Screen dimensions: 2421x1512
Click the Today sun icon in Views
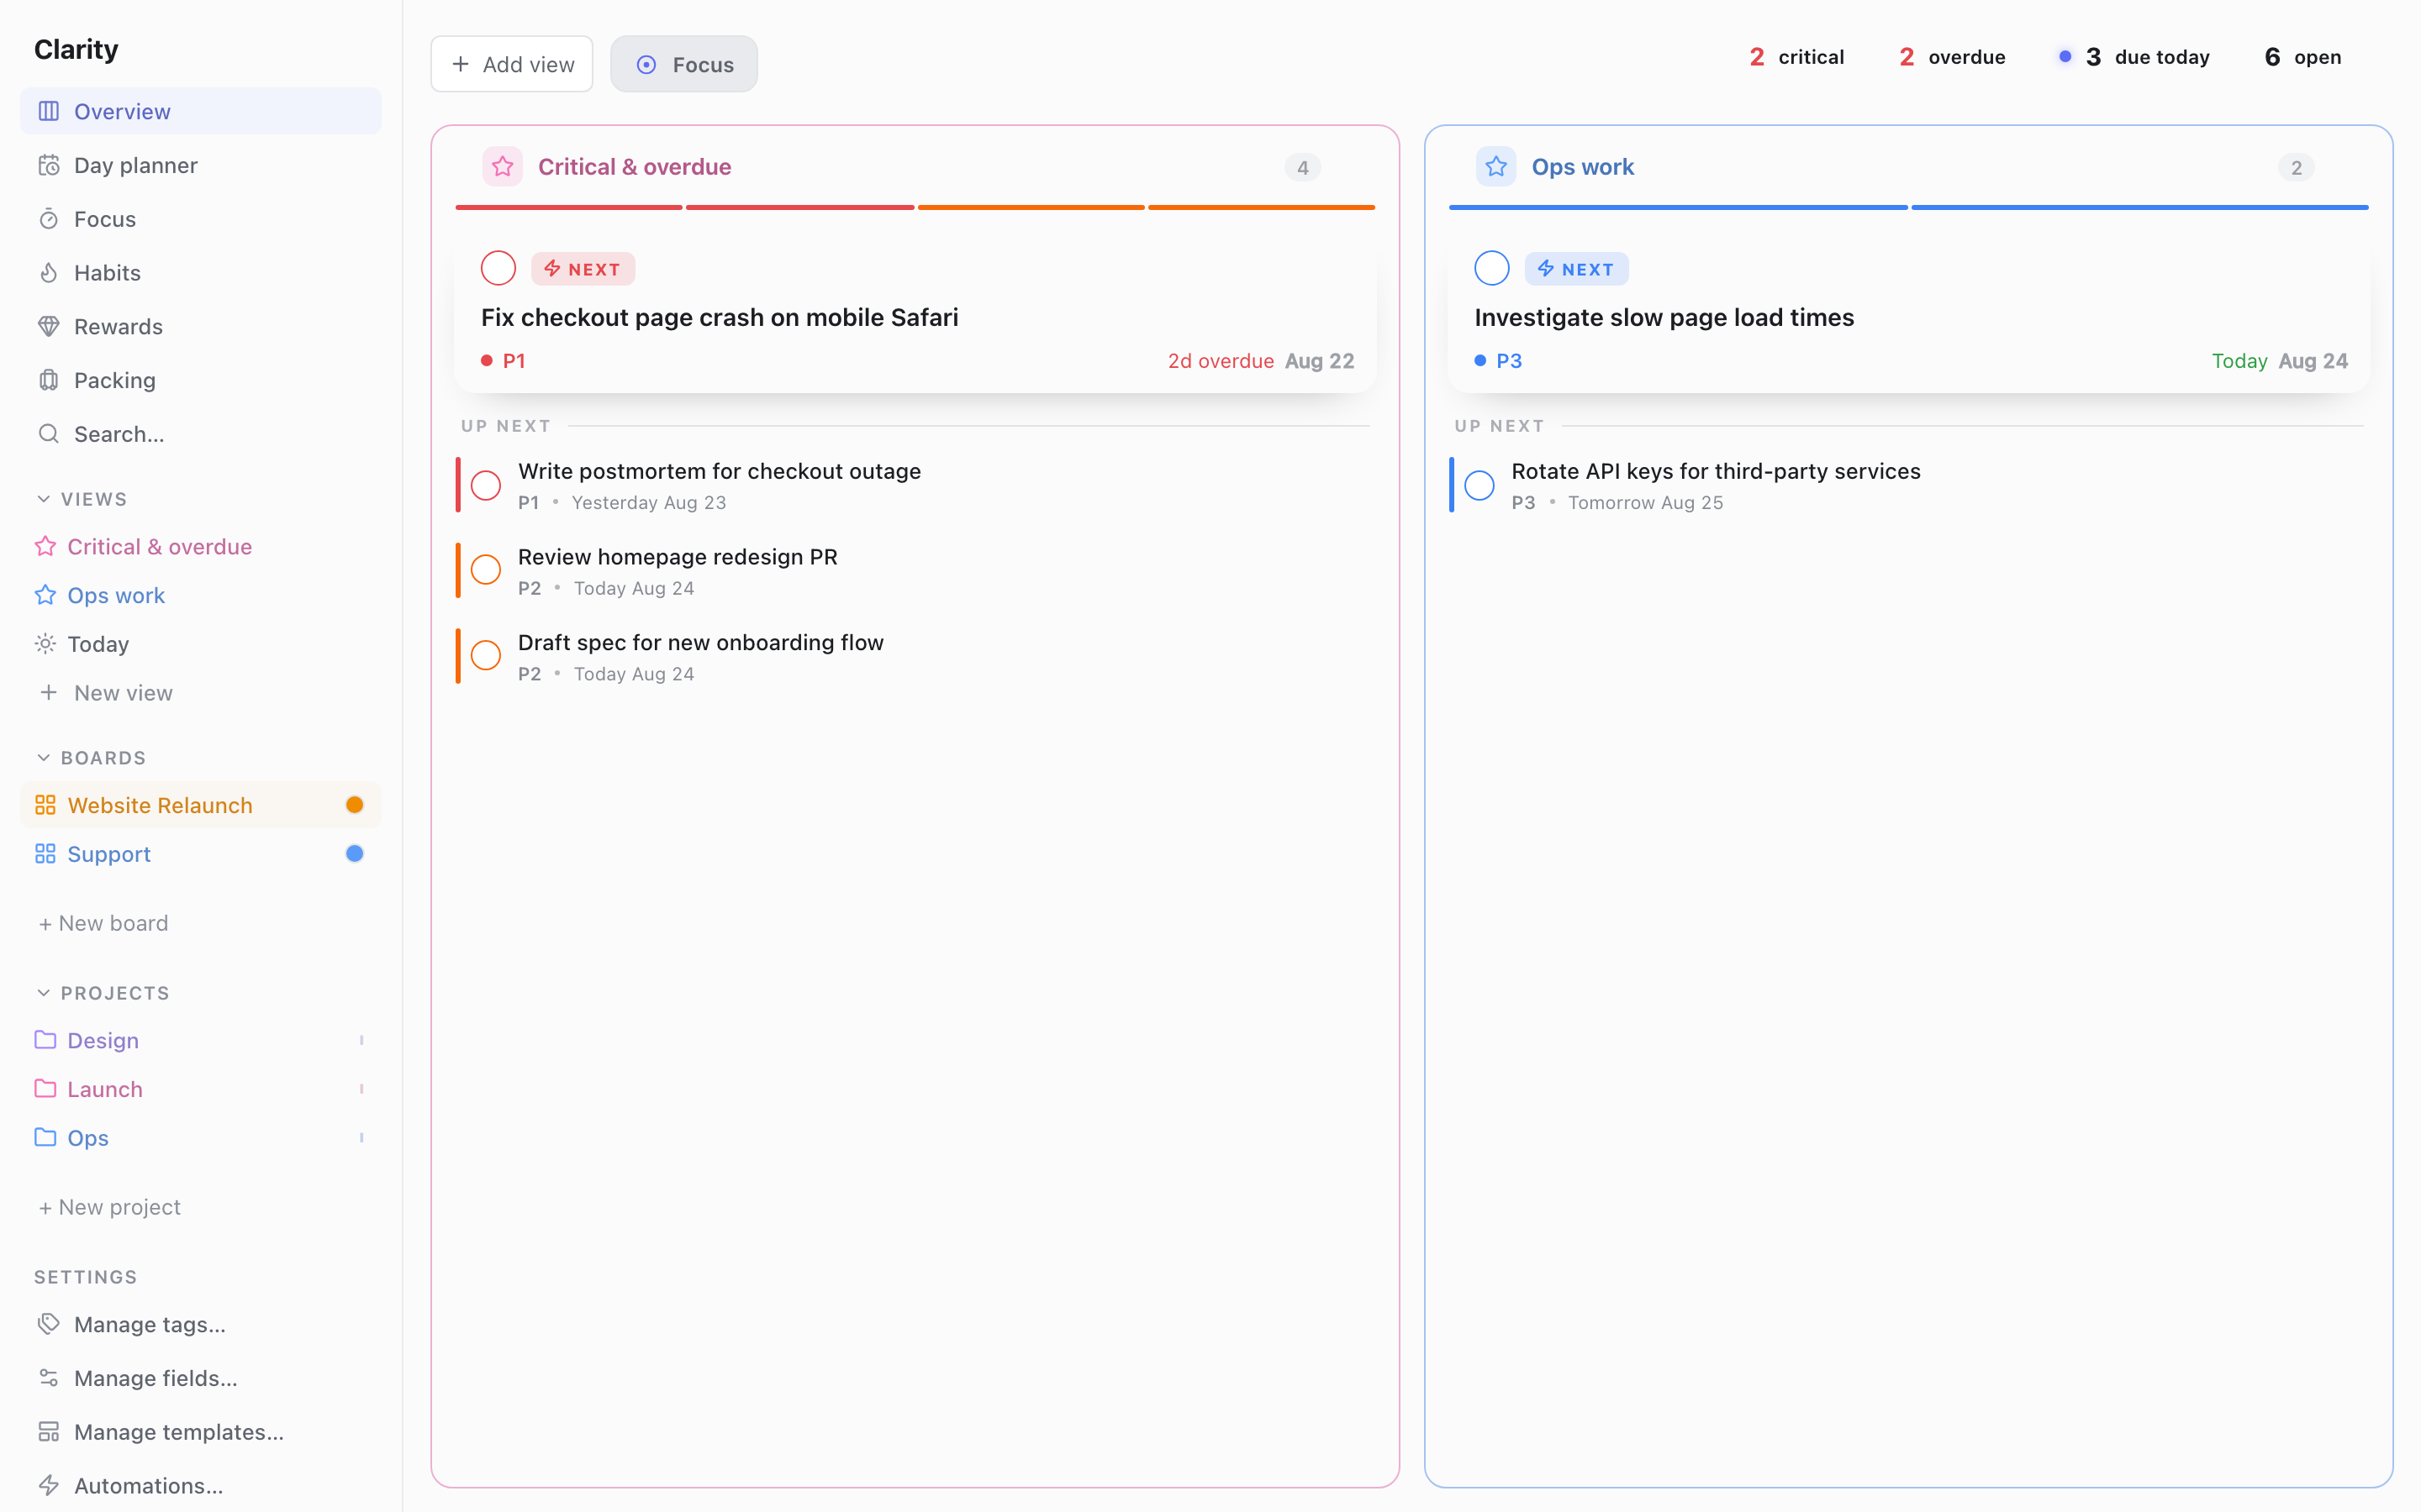[x=45, y=644]
